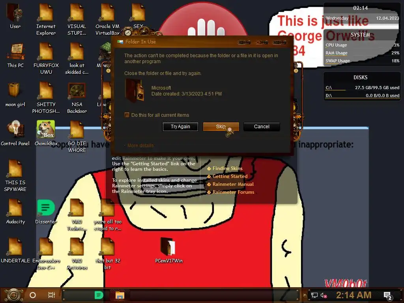Click the C:\ disk usage entry
Viewport: 404px width, 303px height.
(x=362, y=88)
